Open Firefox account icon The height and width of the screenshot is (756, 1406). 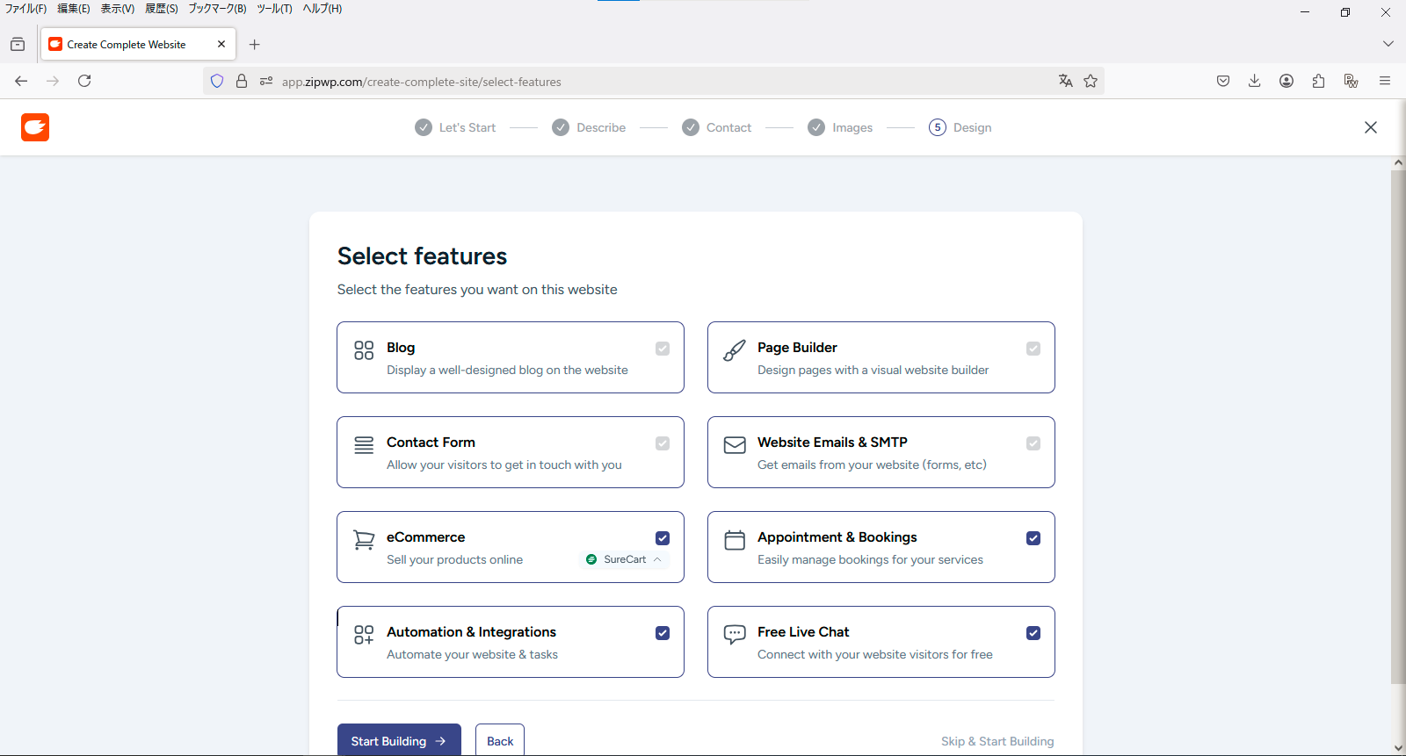coord(1286,81)
